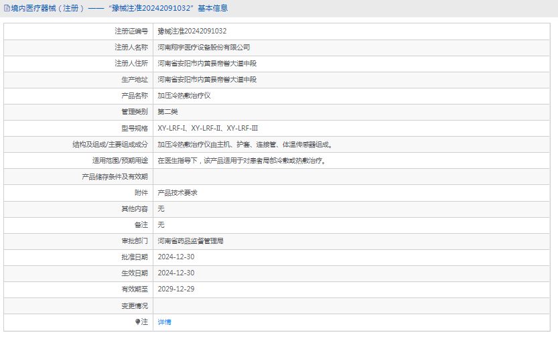Click the 附件 row label
This screenshot has height=337, width=558.
(x=141, y=193)
